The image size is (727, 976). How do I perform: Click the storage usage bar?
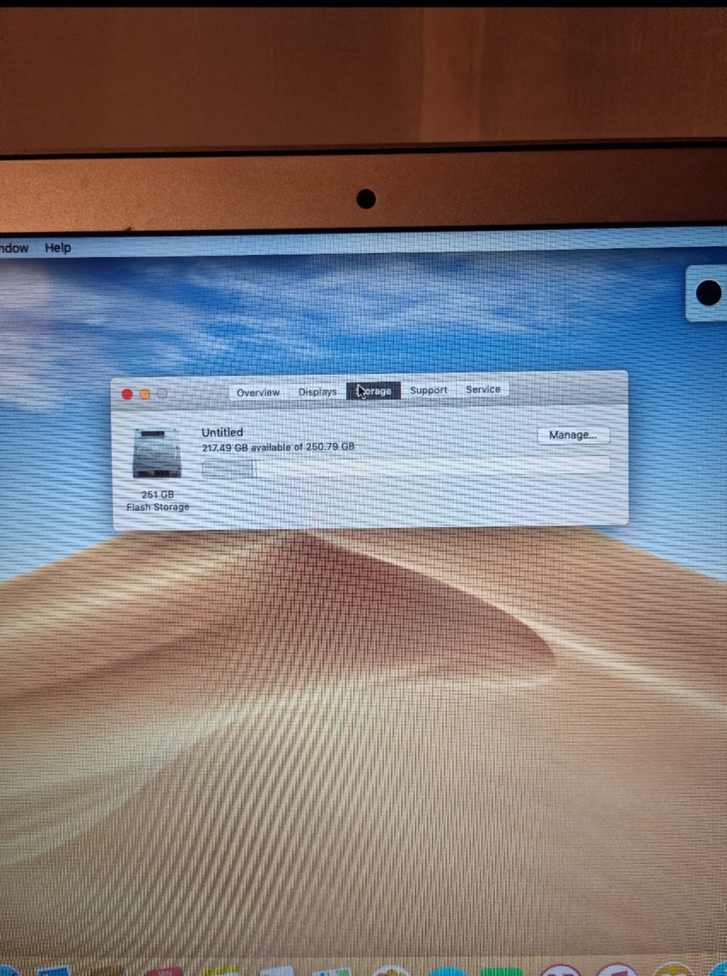pyautogui.click(x=406, y=467)
